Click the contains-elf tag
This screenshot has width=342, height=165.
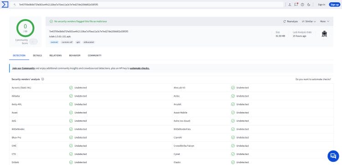coord(67,42)
